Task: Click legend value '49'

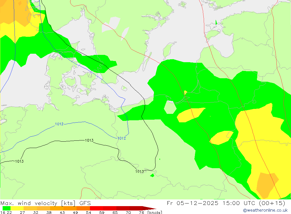Action: pos(75,213)
